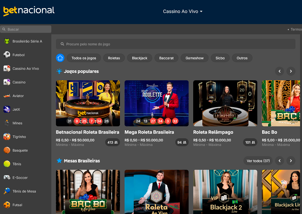Open the Futsal ball icon

click(7, 205)
